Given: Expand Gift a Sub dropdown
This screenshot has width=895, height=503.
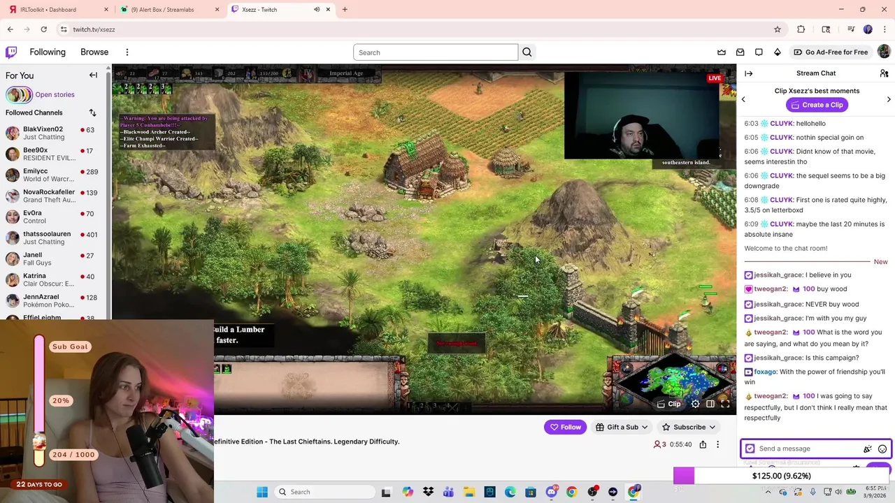Looking at the screenshot, I should click(x=622, y=428).
